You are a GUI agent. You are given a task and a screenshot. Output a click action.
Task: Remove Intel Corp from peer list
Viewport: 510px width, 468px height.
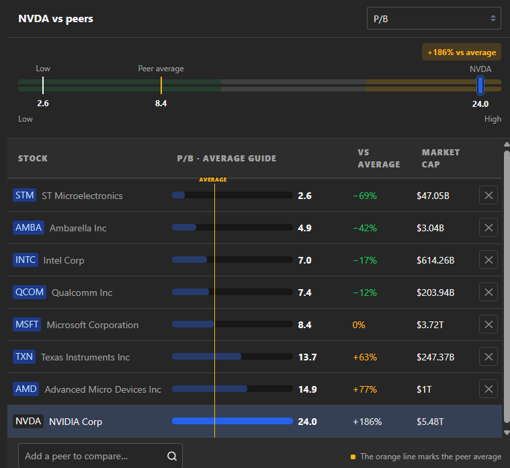pos(488,260)
